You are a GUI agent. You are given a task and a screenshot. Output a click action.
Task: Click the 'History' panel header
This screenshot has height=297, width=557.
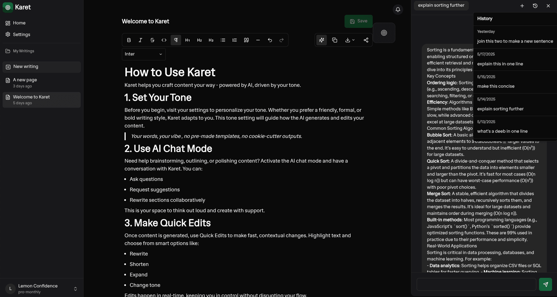pyautogui.click(x=485, y=19)
